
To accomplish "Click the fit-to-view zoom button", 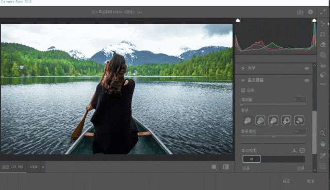I will 13,167.
